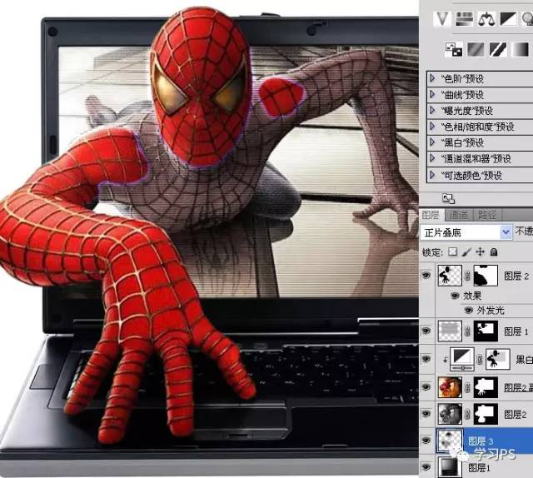Click the Hue/Saturation adjustment icon
The height and width of the screenshot is (478, 533).
point(465,17)
